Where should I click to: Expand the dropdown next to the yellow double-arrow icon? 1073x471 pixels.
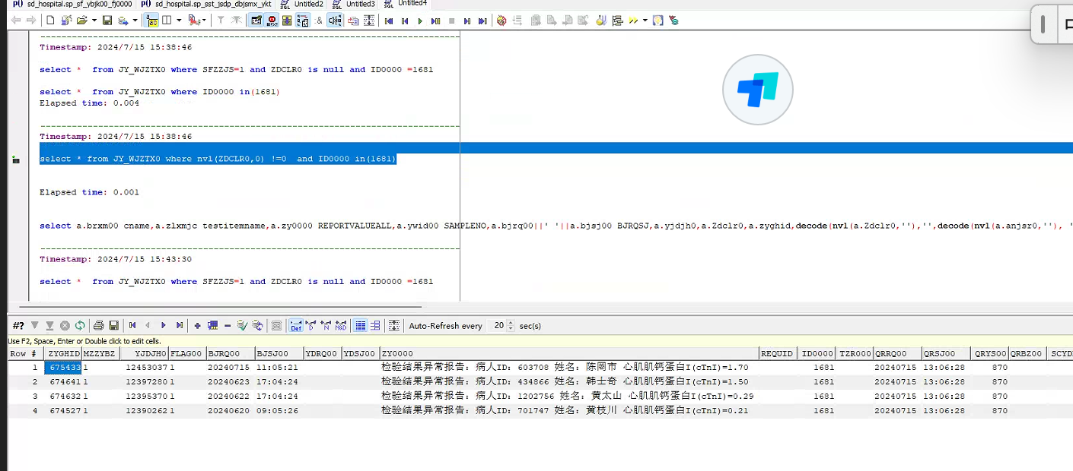pos(645,21)
